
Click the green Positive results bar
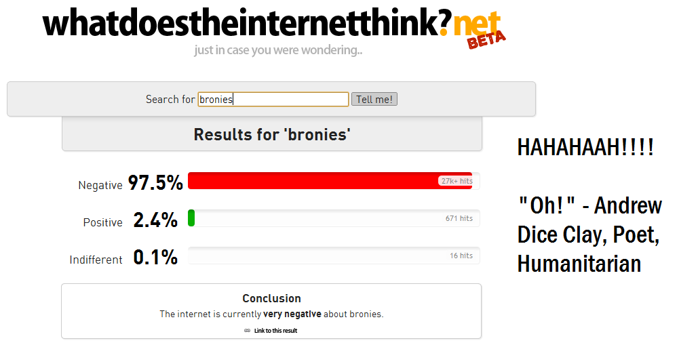pyautogui.click(x=191, y=218)
